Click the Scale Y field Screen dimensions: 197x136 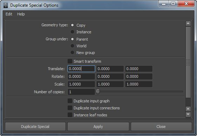tap(110, 84)
